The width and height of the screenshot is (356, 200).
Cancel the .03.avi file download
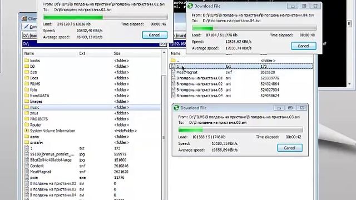(290, 148)
